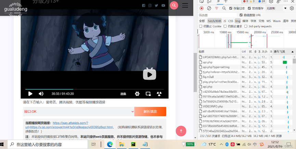Open DevTools three-dot more options menu

(x=286, y=1)
